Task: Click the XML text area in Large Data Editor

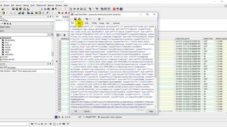Action: pos(112,67)
